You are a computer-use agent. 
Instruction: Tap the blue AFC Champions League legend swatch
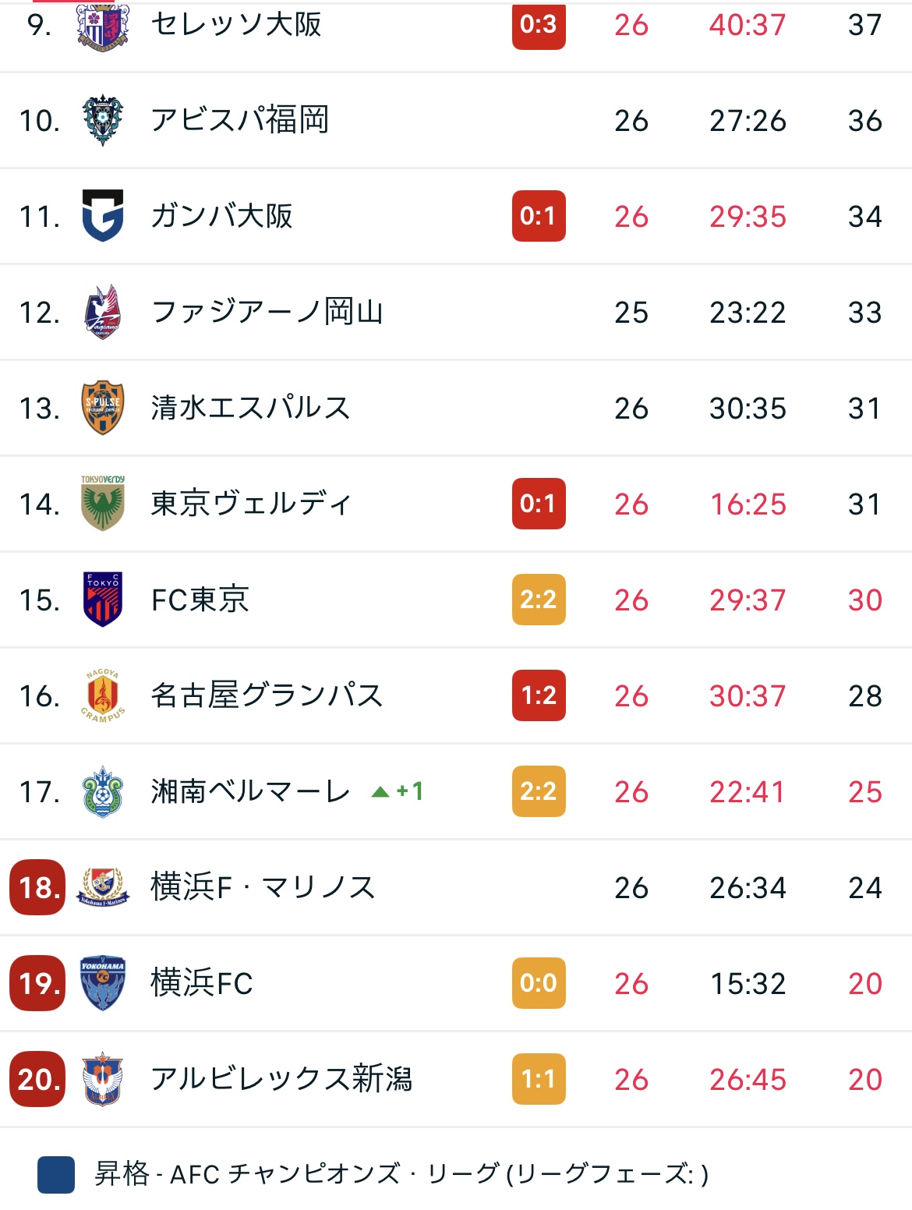coord(56,1174)
